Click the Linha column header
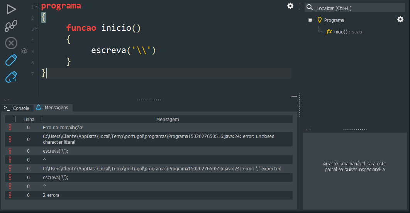Image resolution: width=410 pixels, height=213 pixels. pos(29,119)
